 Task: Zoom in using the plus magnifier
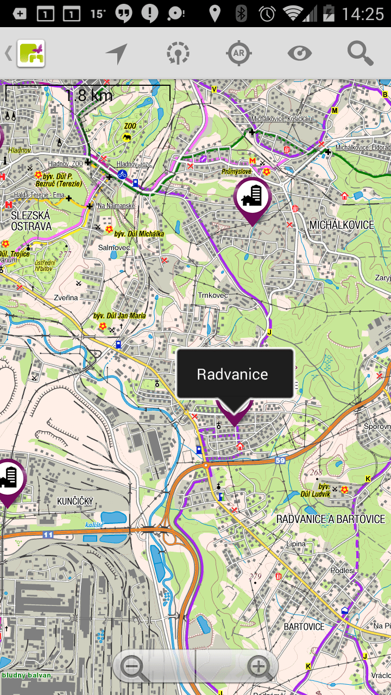pos(260,667)
